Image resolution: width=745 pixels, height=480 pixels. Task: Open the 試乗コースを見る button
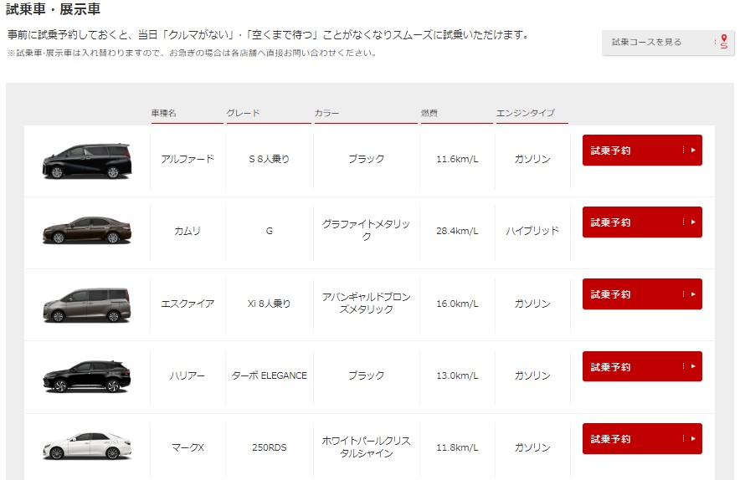(x=668, y=43)
